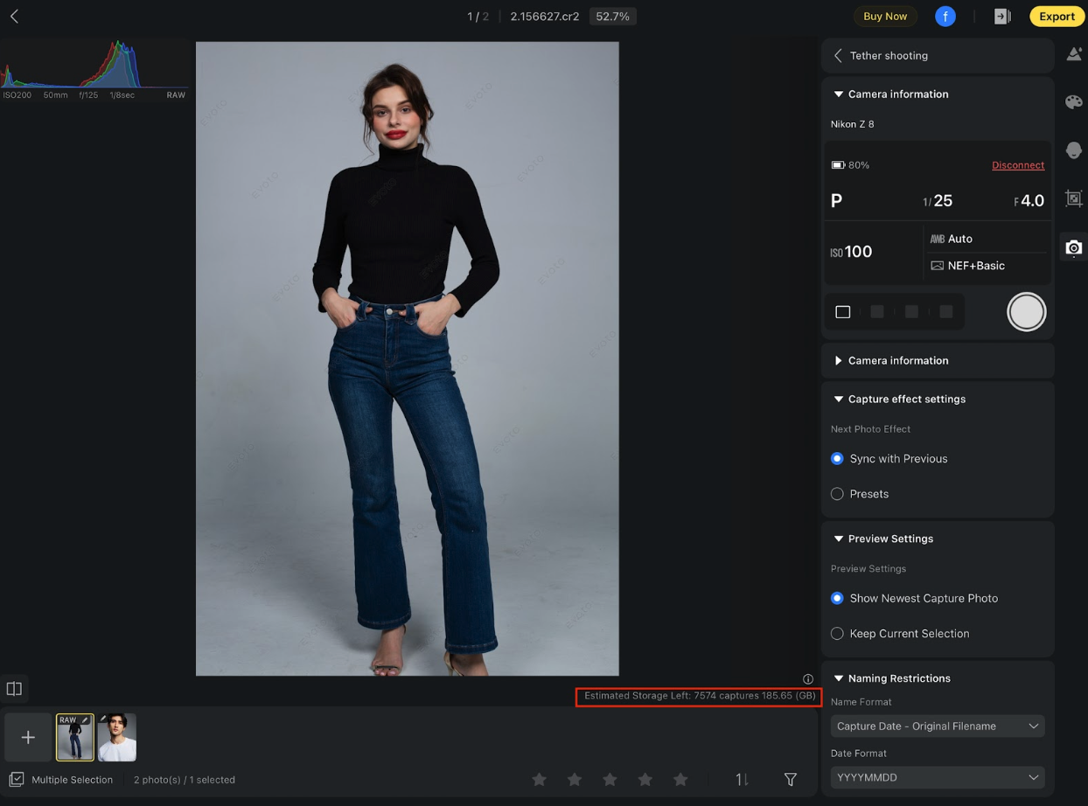The width and height of the screenshot is (1088, 806).
Task: Click the filter funnel icon
Action: (790, 779)
